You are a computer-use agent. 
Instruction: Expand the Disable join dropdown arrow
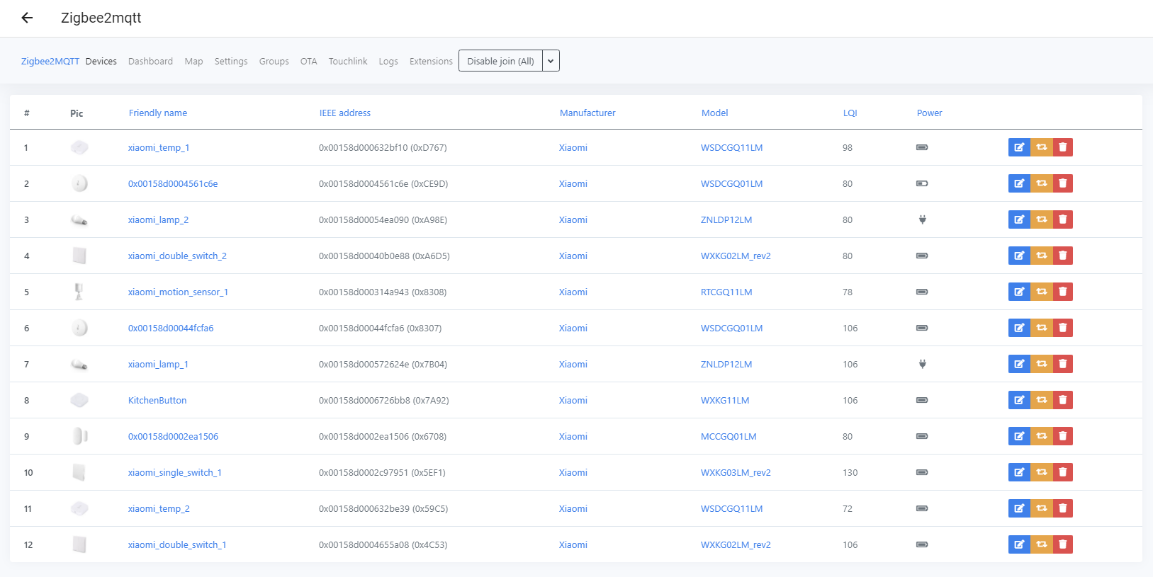(551, 61)
